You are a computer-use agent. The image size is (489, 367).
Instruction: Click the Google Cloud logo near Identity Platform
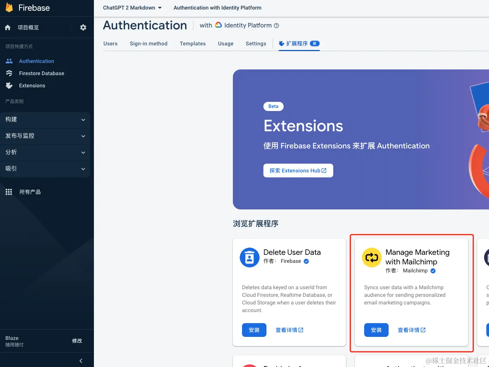coord(218,25)
